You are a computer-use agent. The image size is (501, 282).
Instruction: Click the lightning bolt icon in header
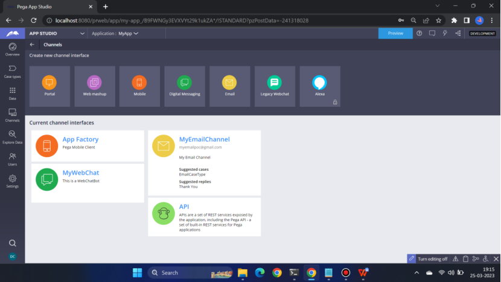click(445, 33)
